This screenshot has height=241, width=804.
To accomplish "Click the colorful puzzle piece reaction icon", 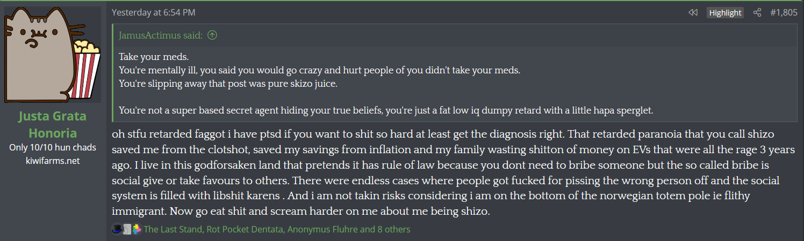I will [x=137, y=229].
